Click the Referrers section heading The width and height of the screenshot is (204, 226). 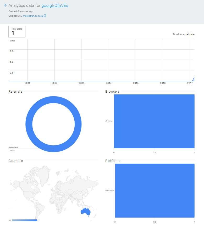click(15, 92)
